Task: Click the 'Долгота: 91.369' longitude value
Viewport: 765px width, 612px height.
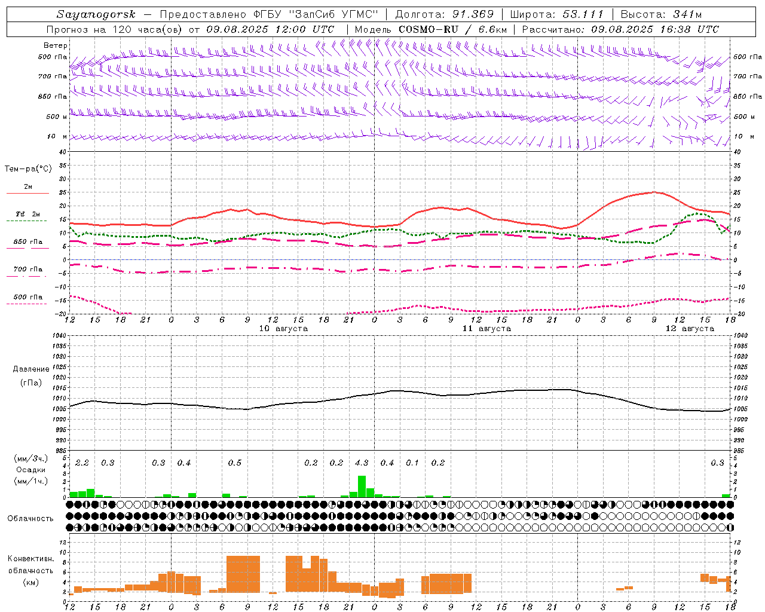Action: (445, 14)
